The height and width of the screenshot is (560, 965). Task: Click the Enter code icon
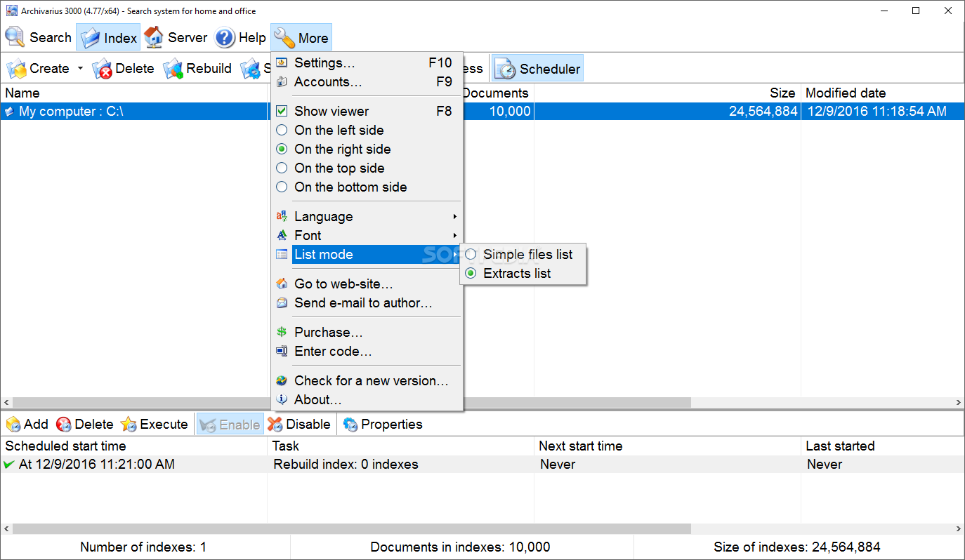click(282, 351)
